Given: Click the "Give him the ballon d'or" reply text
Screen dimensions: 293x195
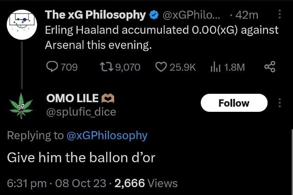Looking at the screenshot, I should pos(81,158).
